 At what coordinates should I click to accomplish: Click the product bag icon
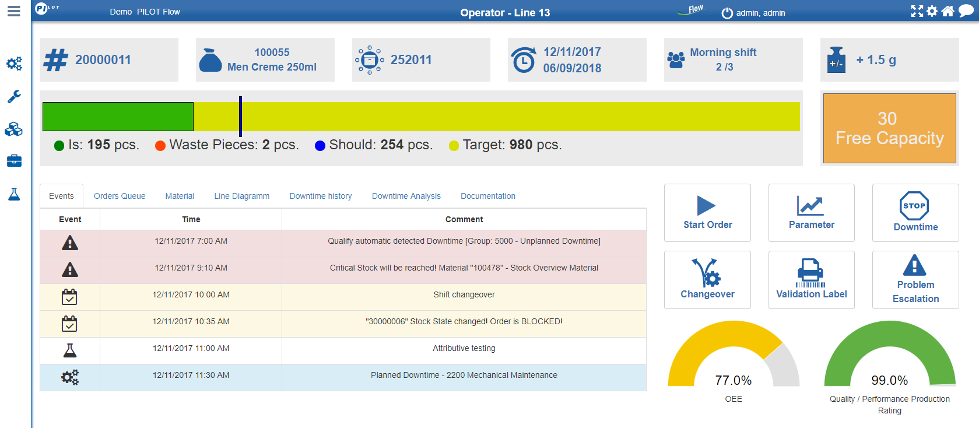[210, 60]
